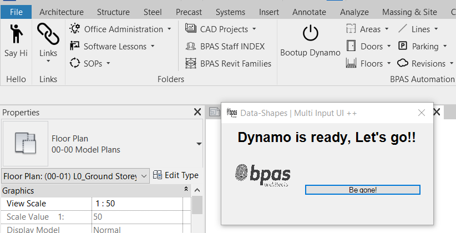Close the Data-Shapes Multi Input UI dialog
Viewport: 456px width, 233px height.
click(422, 113)
